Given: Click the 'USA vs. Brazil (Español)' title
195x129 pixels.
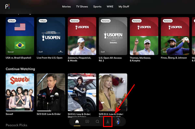Looking at the screenshot, I should pyautogui.click(x=19, y=58).
